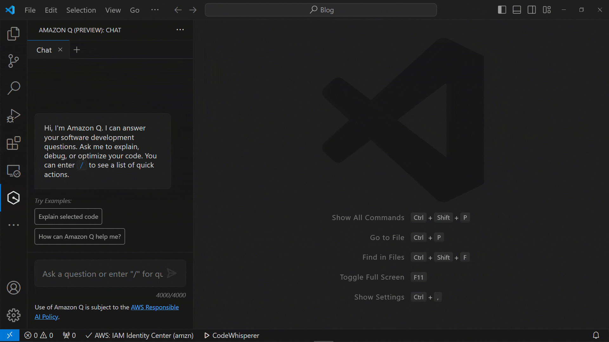
Task: Toggle the bottom panel visibility
Action: point(517,10)
